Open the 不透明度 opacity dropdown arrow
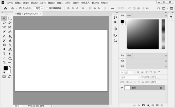This screenshot has height=108, width=175. coord(158,77)
